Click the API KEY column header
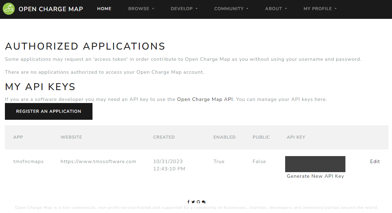The height and width of the screenshot is (213, 392). click(296, 137)
